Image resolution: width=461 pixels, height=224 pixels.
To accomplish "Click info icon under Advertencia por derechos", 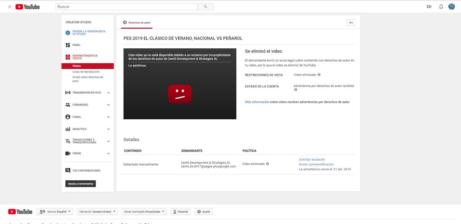I will click(295, 90).
